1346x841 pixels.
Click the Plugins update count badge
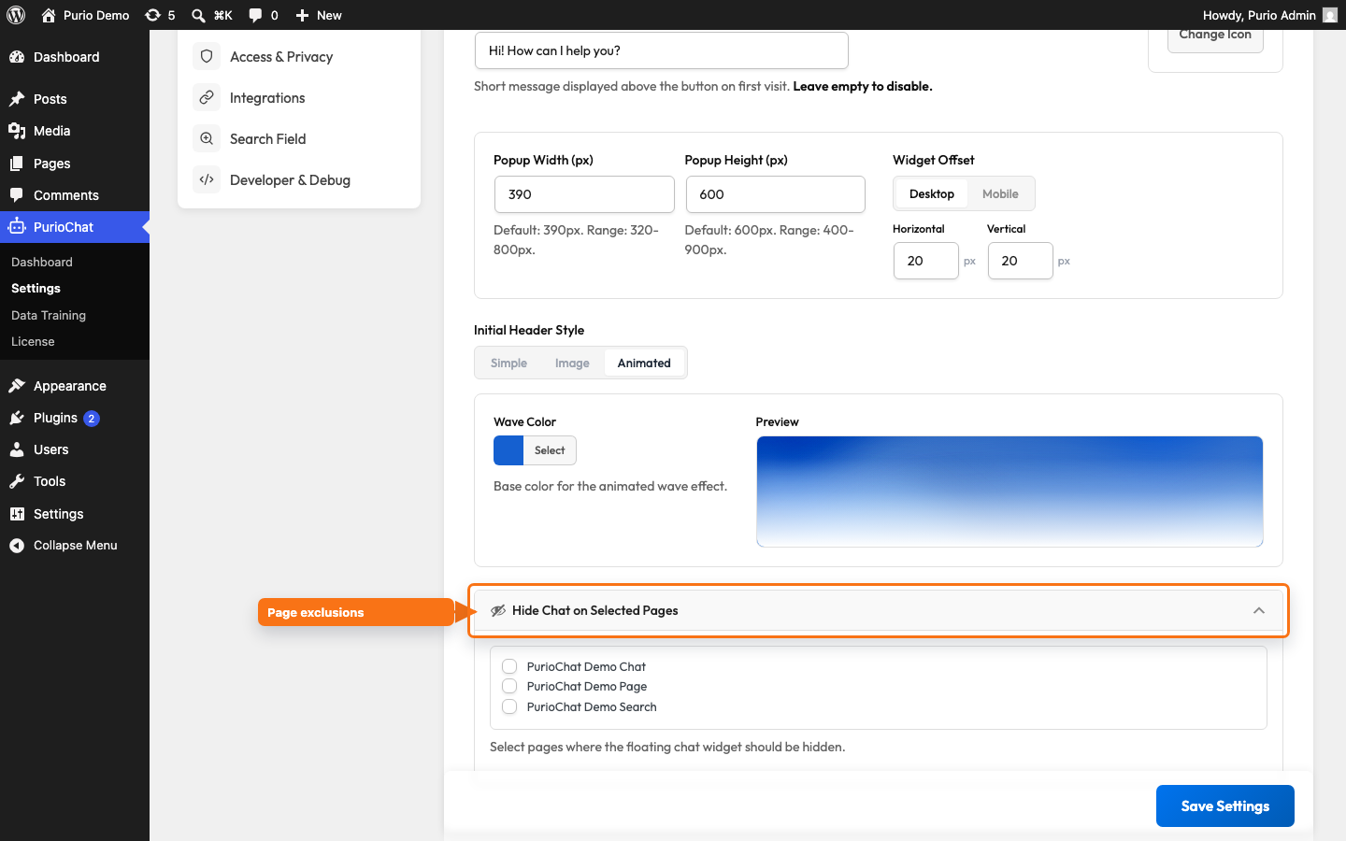[x=92, y=418]
